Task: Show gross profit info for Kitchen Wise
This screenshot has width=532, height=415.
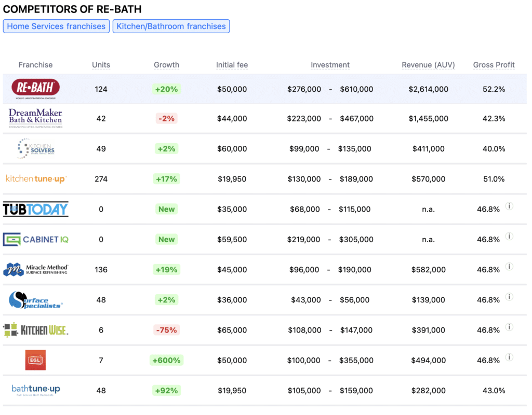Action: click(509, 327)
